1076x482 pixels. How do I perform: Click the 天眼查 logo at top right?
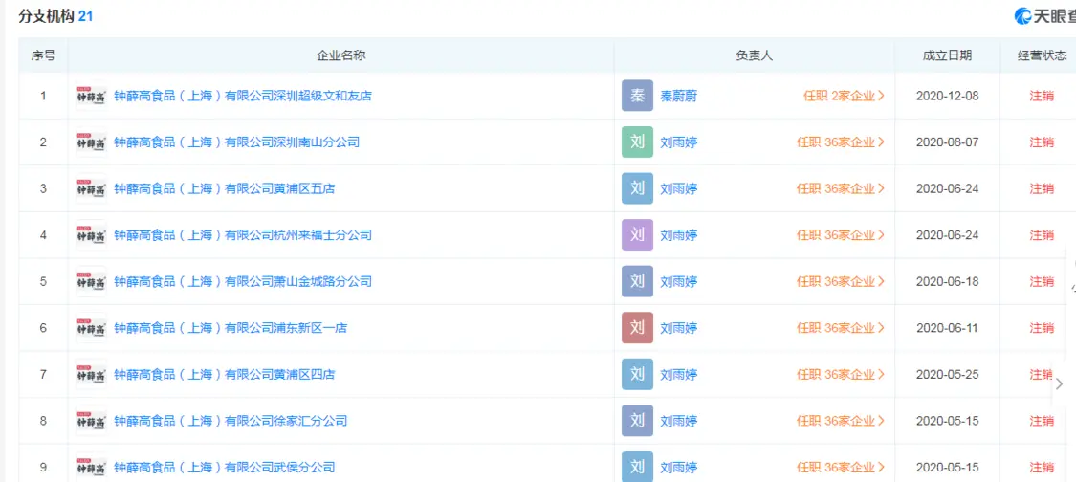point(1045,16)
